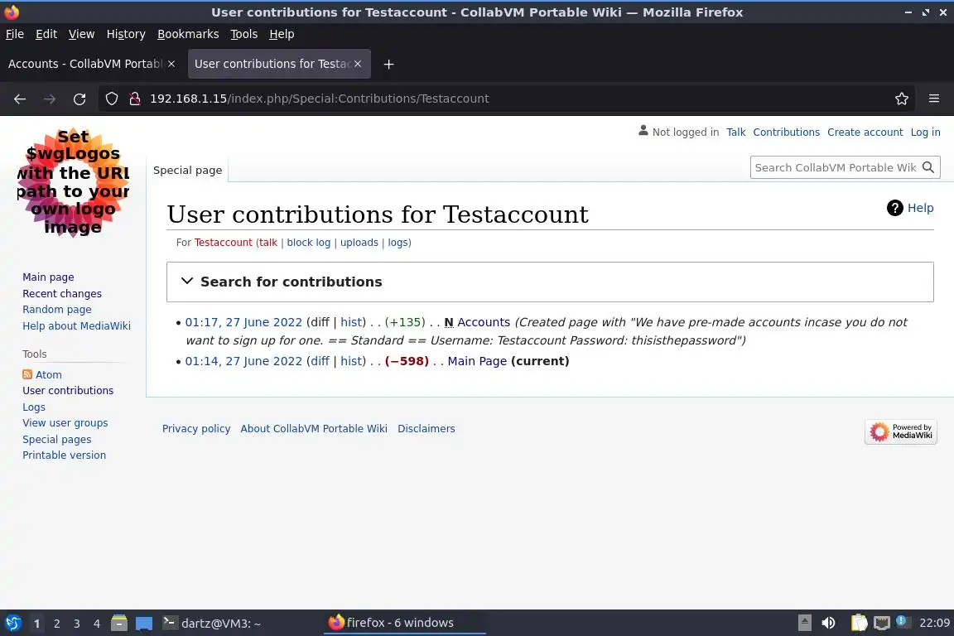Viewport: 954px width, 636px height.
Task: Switch to Accounts - CollabVM browser tab
Action: [x=86, y=64]
